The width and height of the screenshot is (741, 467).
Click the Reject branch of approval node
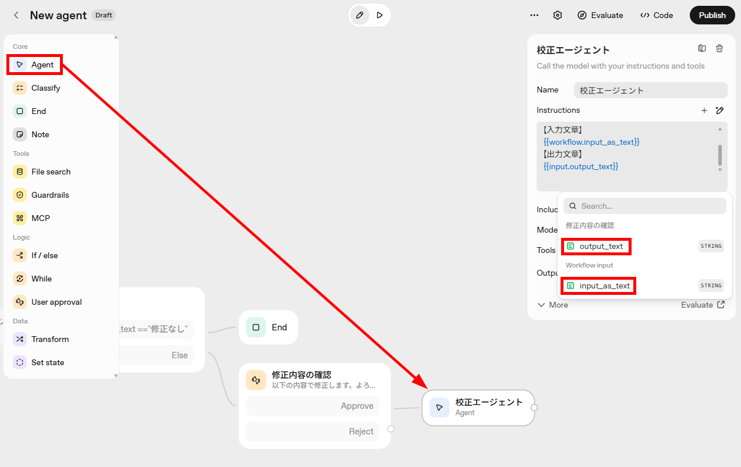(x=313, y=432)
